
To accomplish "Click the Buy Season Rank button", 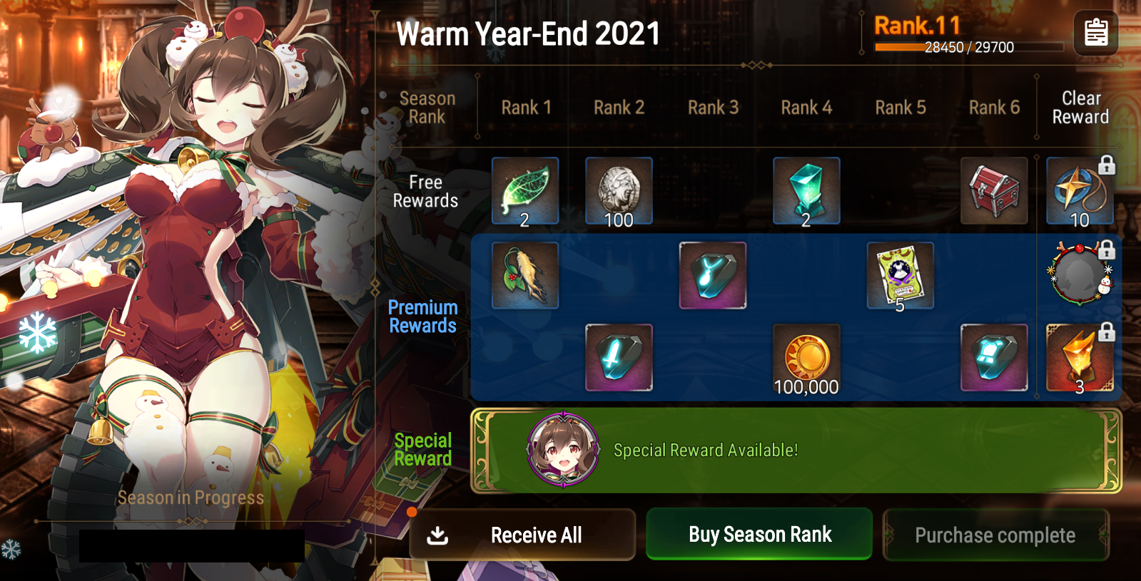I will [759, 534].
